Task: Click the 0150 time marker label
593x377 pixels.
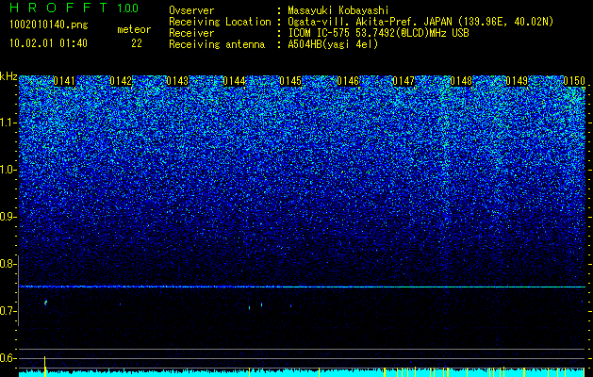Action: [574, 81]
